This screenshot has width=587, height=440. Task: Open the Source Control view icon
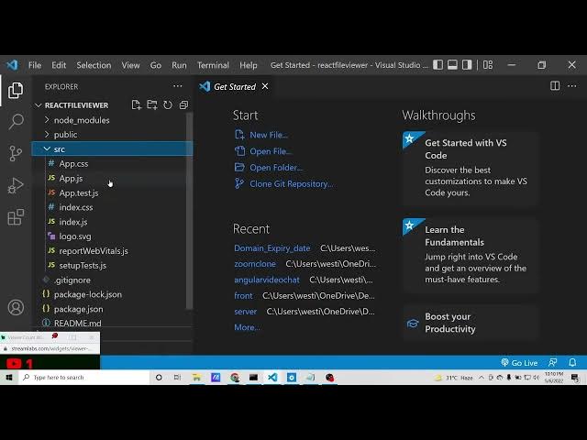click(16, 153)
